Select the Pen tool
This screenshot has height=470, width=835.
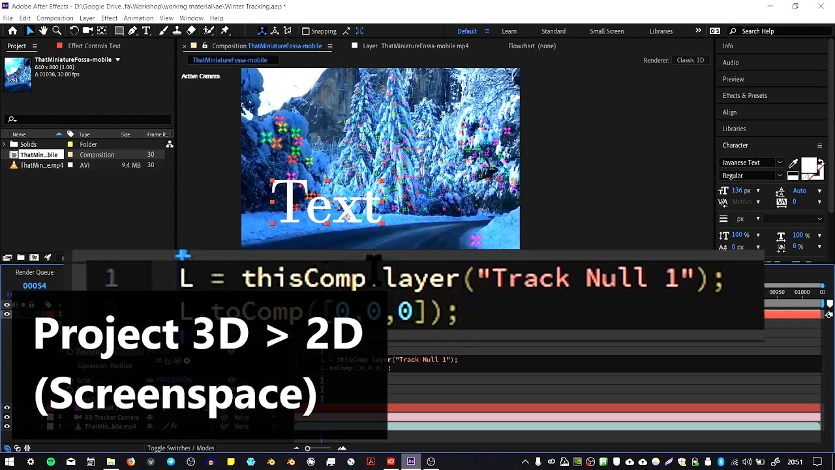[x=132, y=31]
